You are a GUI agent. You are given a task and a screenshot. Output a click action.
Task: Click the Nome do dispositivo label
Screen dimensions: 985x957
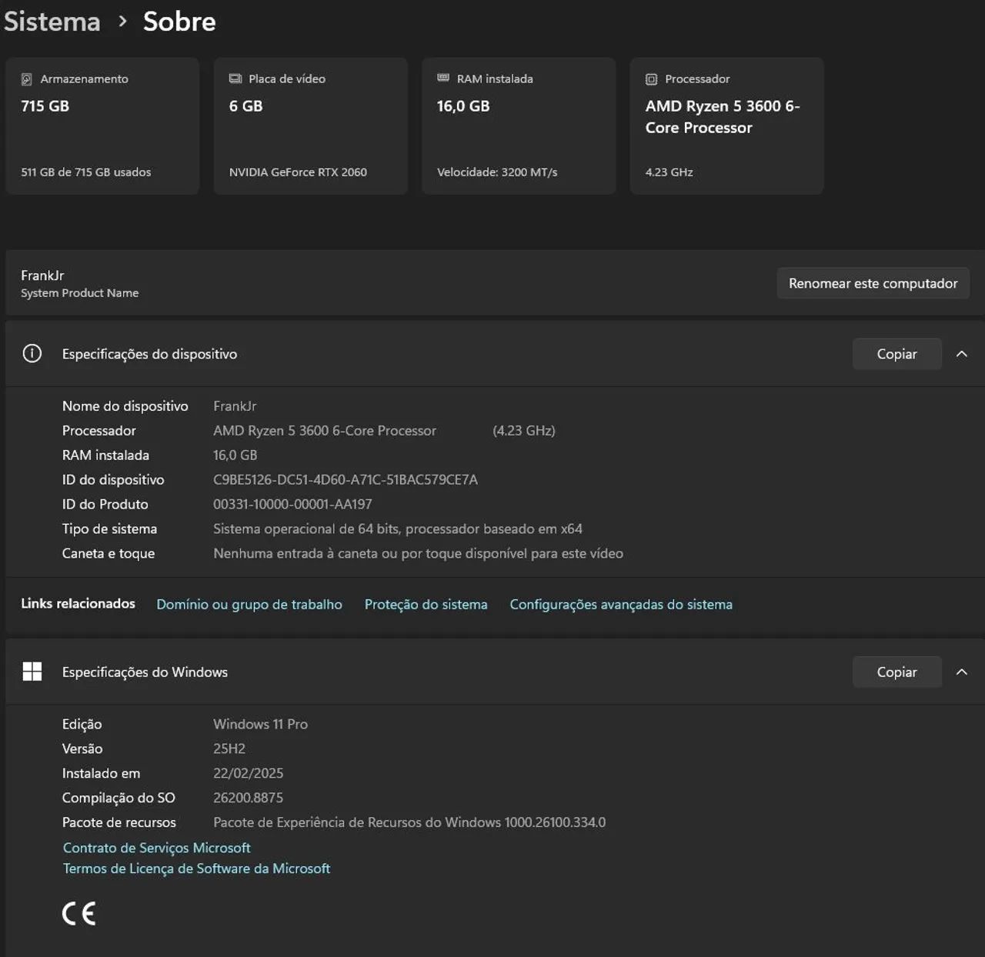[125, 406]
